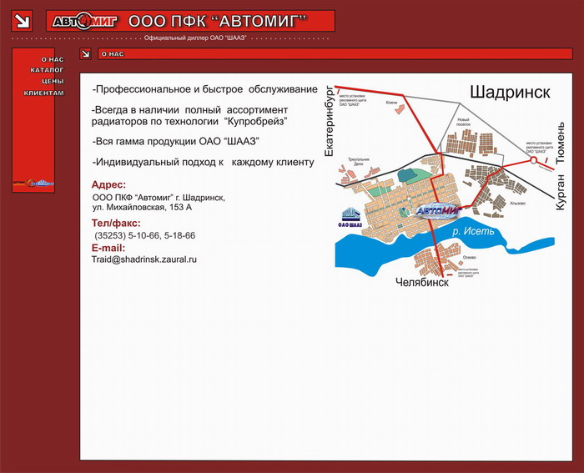Click the E-mail: heading
This screenshot has height=473, width=584.
tap(108, 248)
